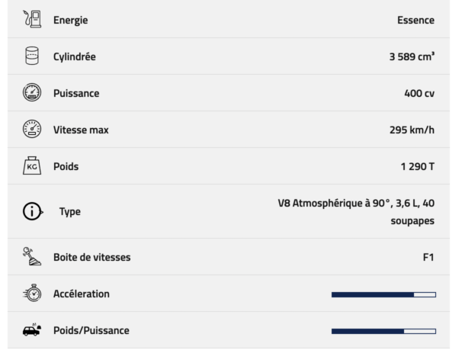The image size is (462, 350).
Task: Click the gear shifter icon beside Boite de vitesses
Action: click(x=32, y=256)
